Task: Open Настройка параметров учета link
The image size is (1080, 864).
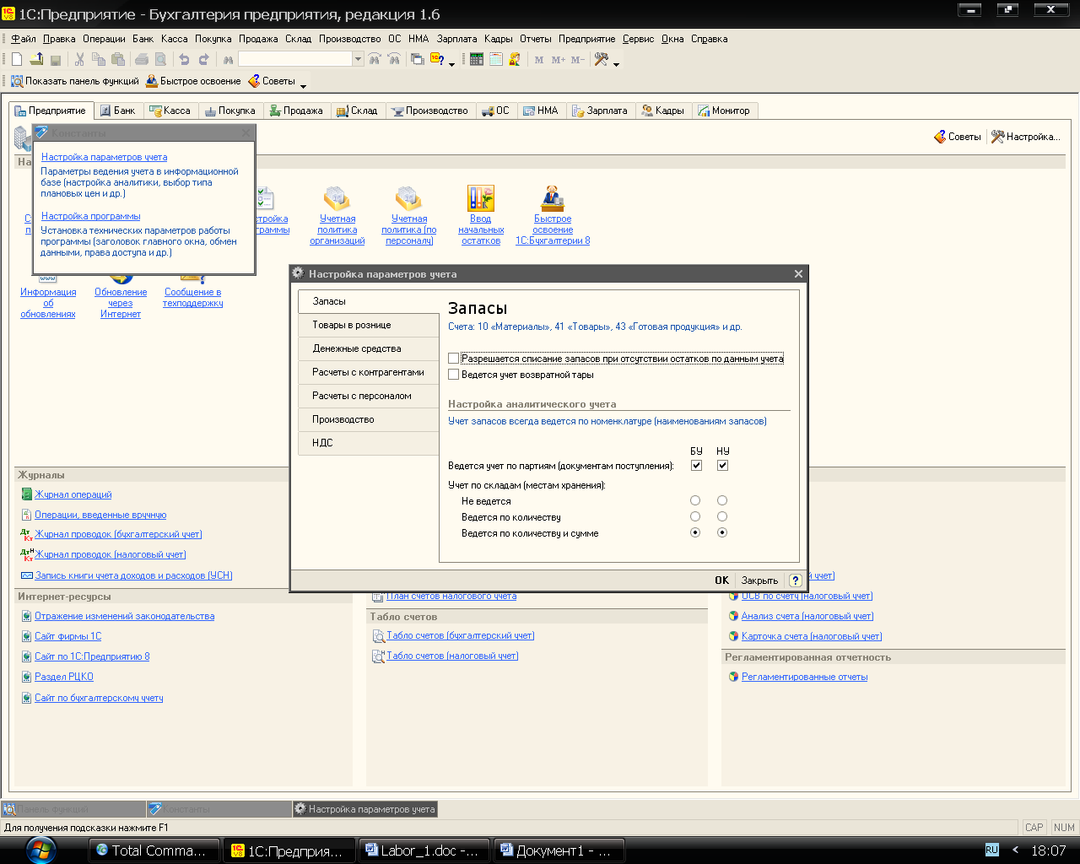Action: tap(104, 157)
